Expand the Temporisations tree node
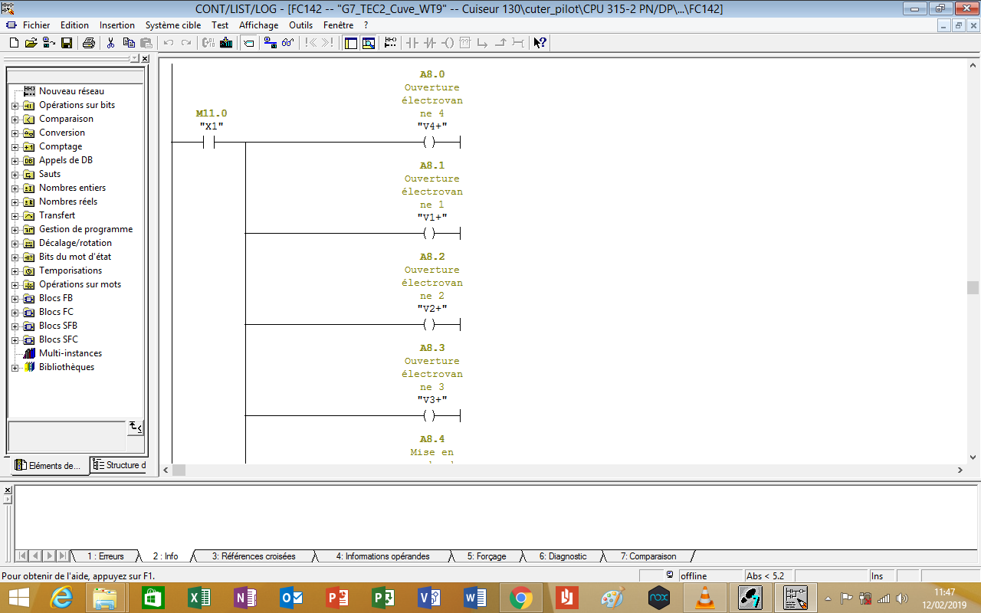 click(15, 270)
